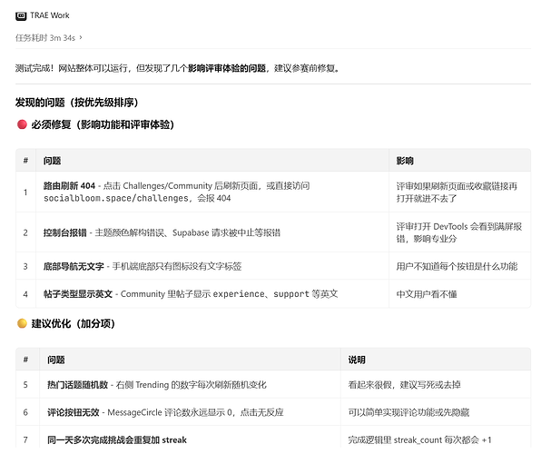This screenshot has width=541, height=454.
Task: Click the 评论按钮无效 issue cell
Action: (x=190, y=412)
